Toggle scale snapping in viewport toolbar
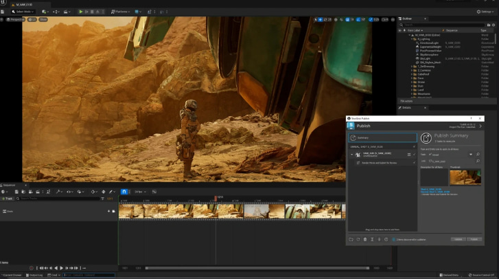Screen dimensions: 499x279 point(371,19)
